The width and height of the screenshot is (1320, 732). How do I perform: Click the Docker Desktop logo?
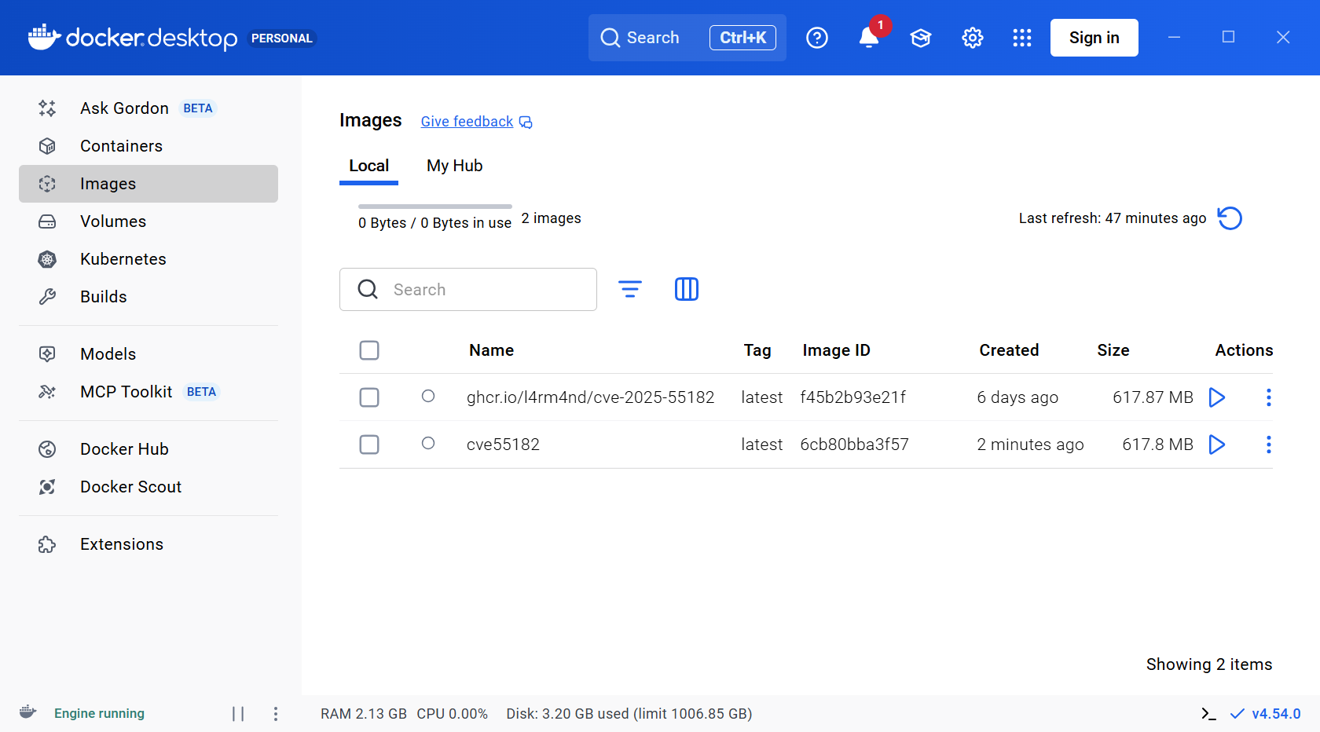tap(132, 38)
